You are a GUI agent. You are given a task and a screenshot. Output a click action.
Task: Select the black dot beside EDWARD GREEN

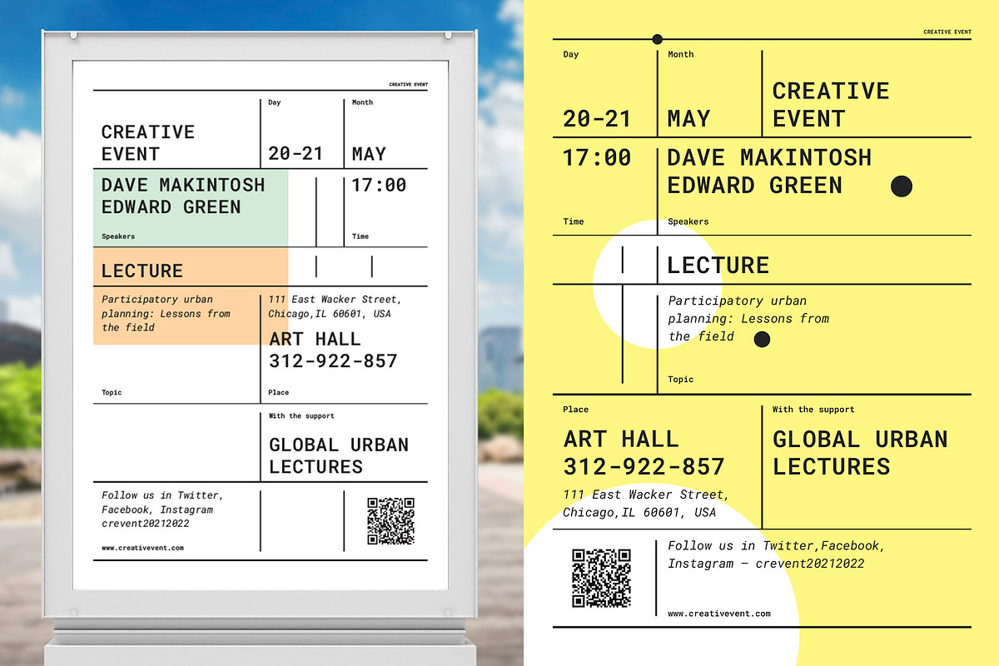click(901, 187)
